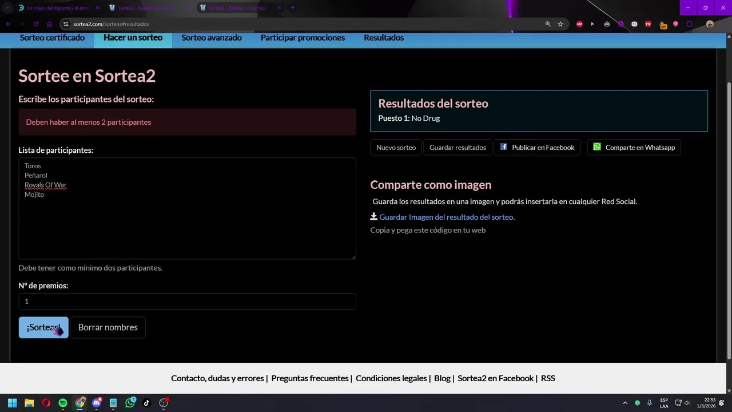Show hidden system tray icons chevron

coord(625,403)
